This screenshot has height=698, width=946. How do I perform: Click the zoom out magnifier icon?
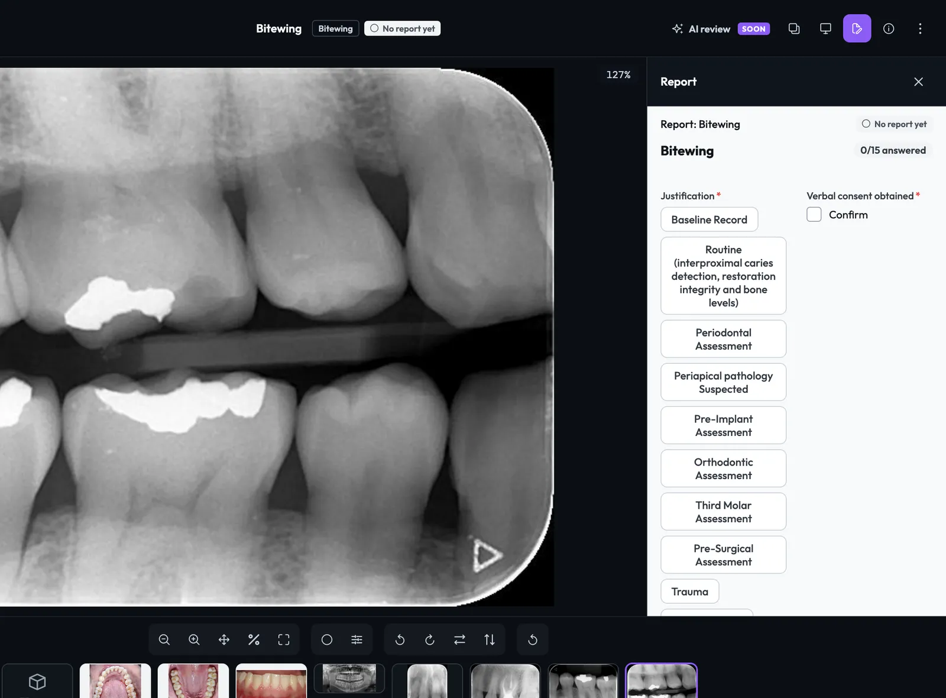click(x=164, y=639)
